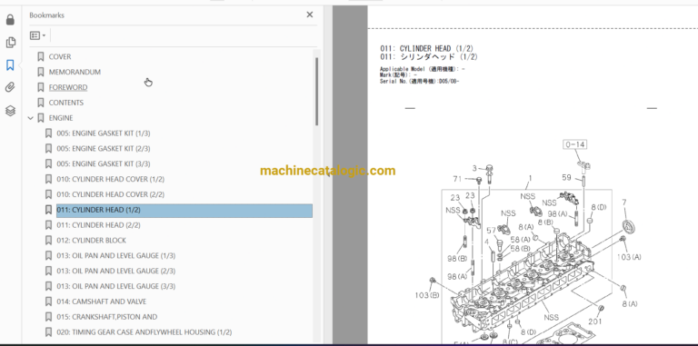The height and width of the screenshot is (346, 698).
Task: Open the bookmarks options dropdown menu
Action: 38,35
